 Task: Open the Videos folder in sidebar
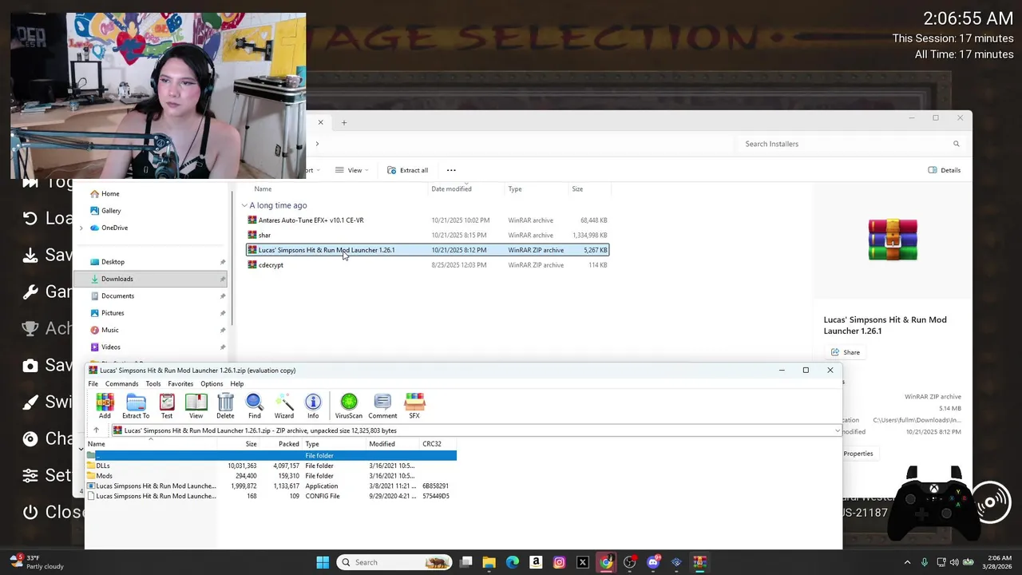pyautogui.click(x=111, y=347)
